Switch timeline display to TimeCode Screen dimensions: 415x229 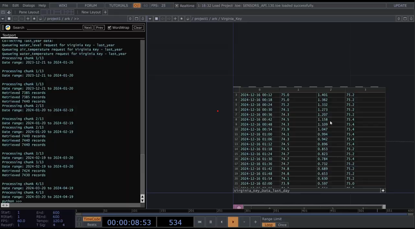92,219
